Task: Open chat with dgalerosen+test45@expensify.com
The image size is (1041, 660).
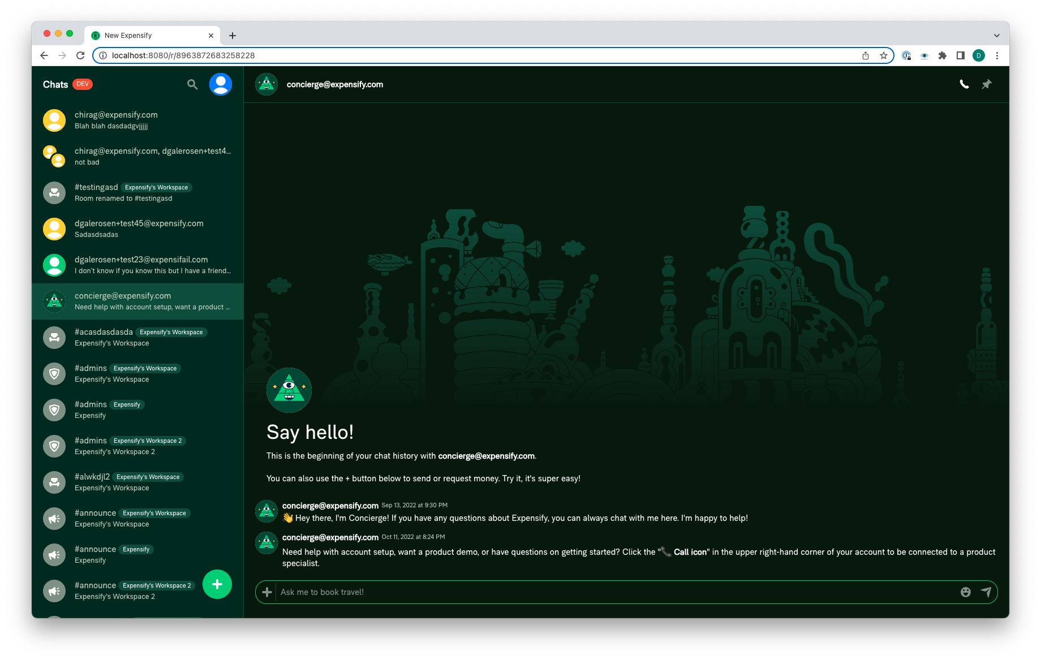Action: [x=137, y=229]
